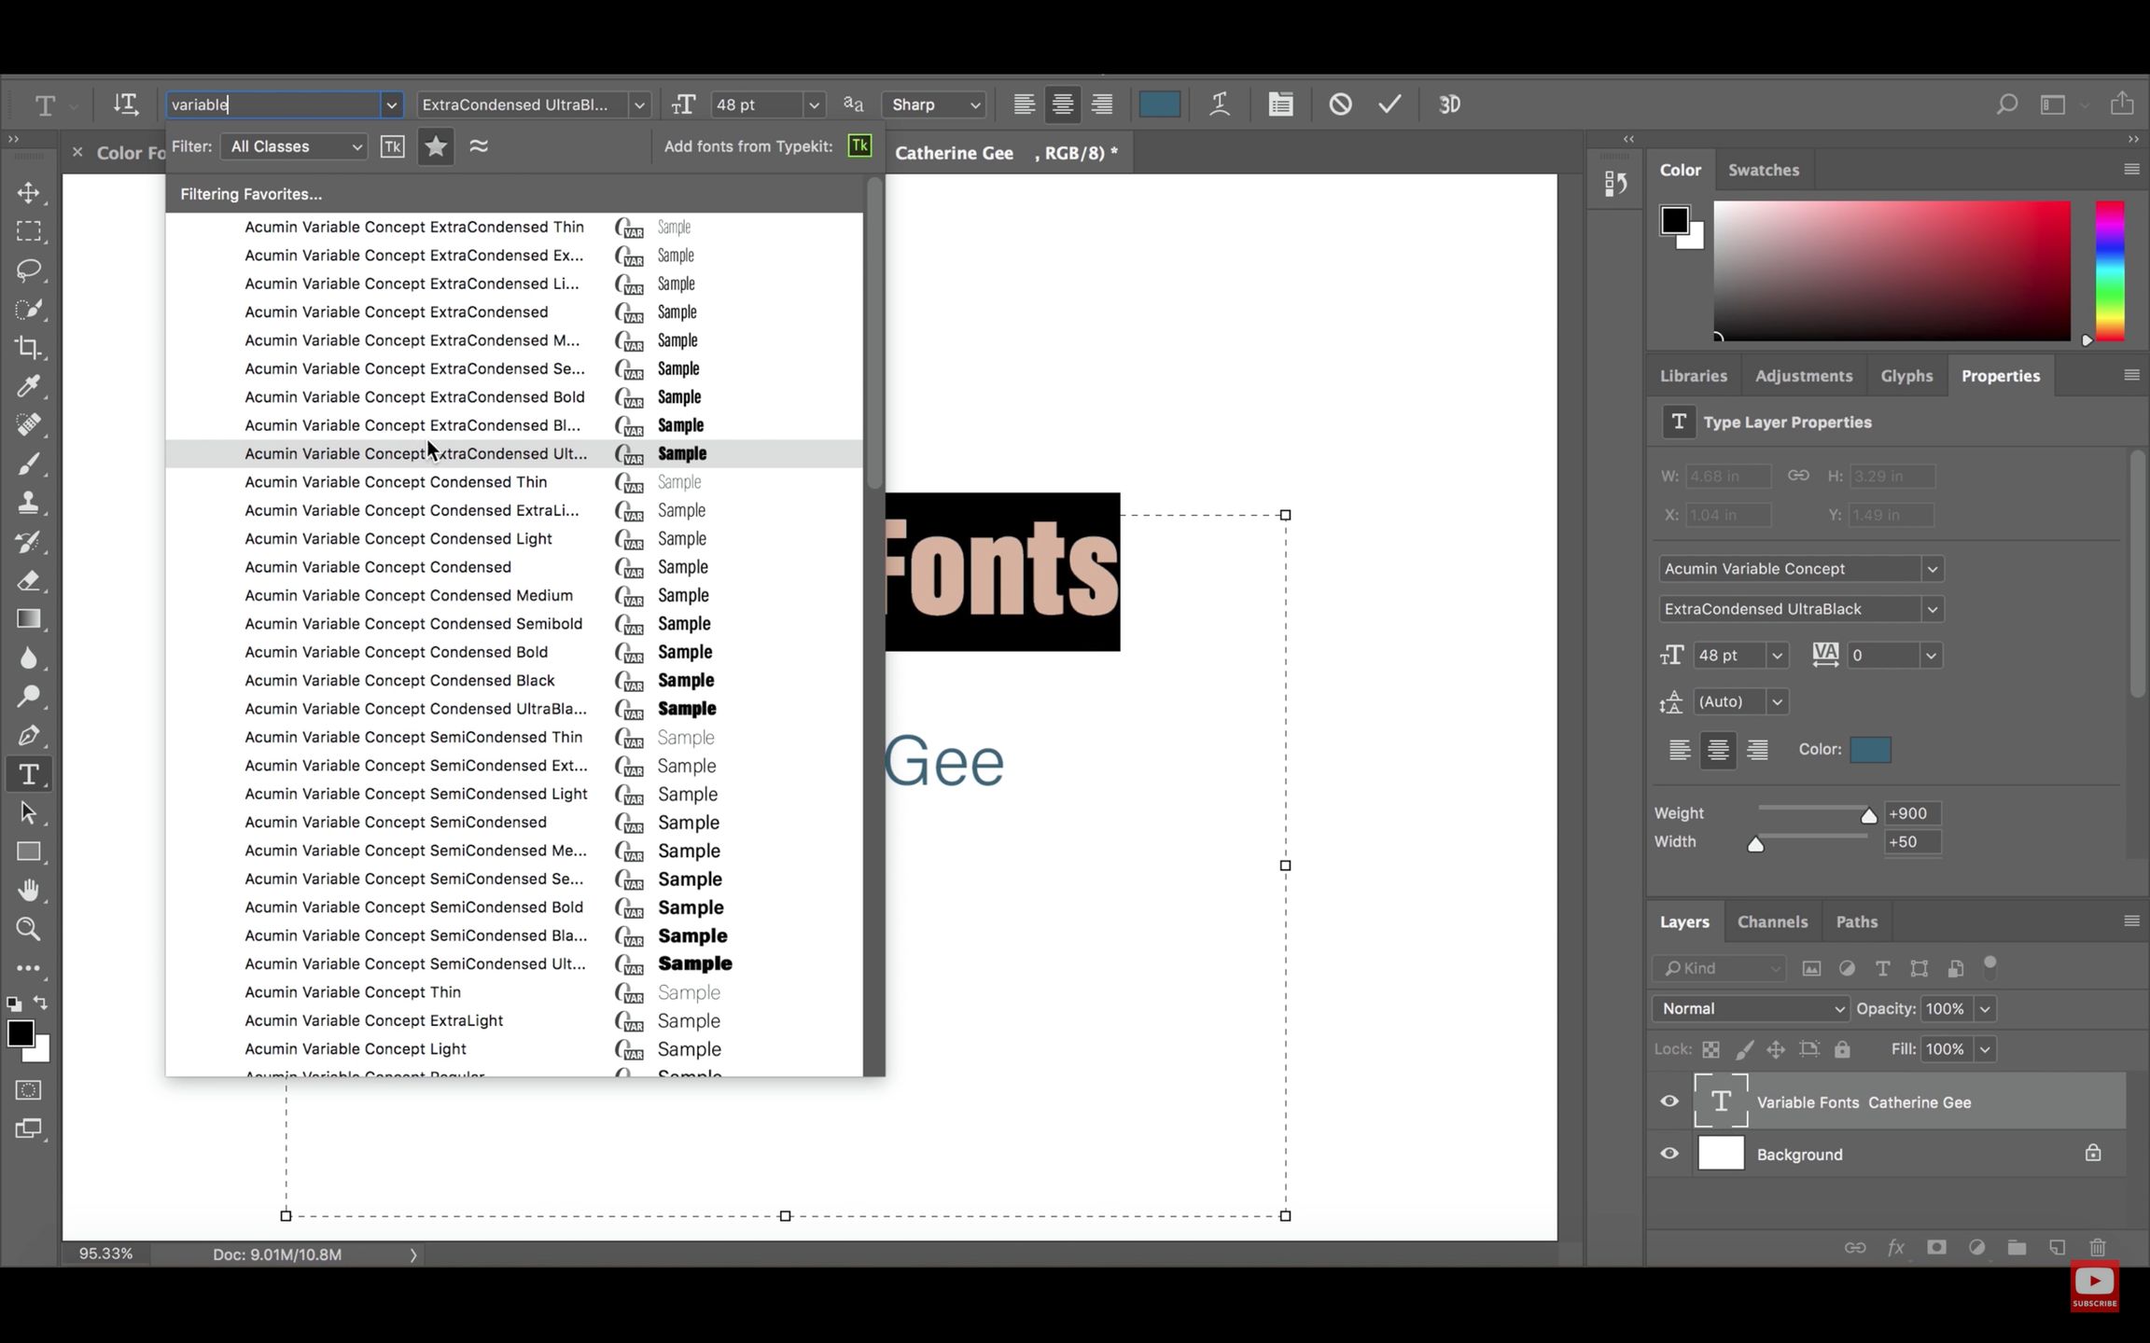
Task: Select the Eyedropper tool
Action: 28,386
